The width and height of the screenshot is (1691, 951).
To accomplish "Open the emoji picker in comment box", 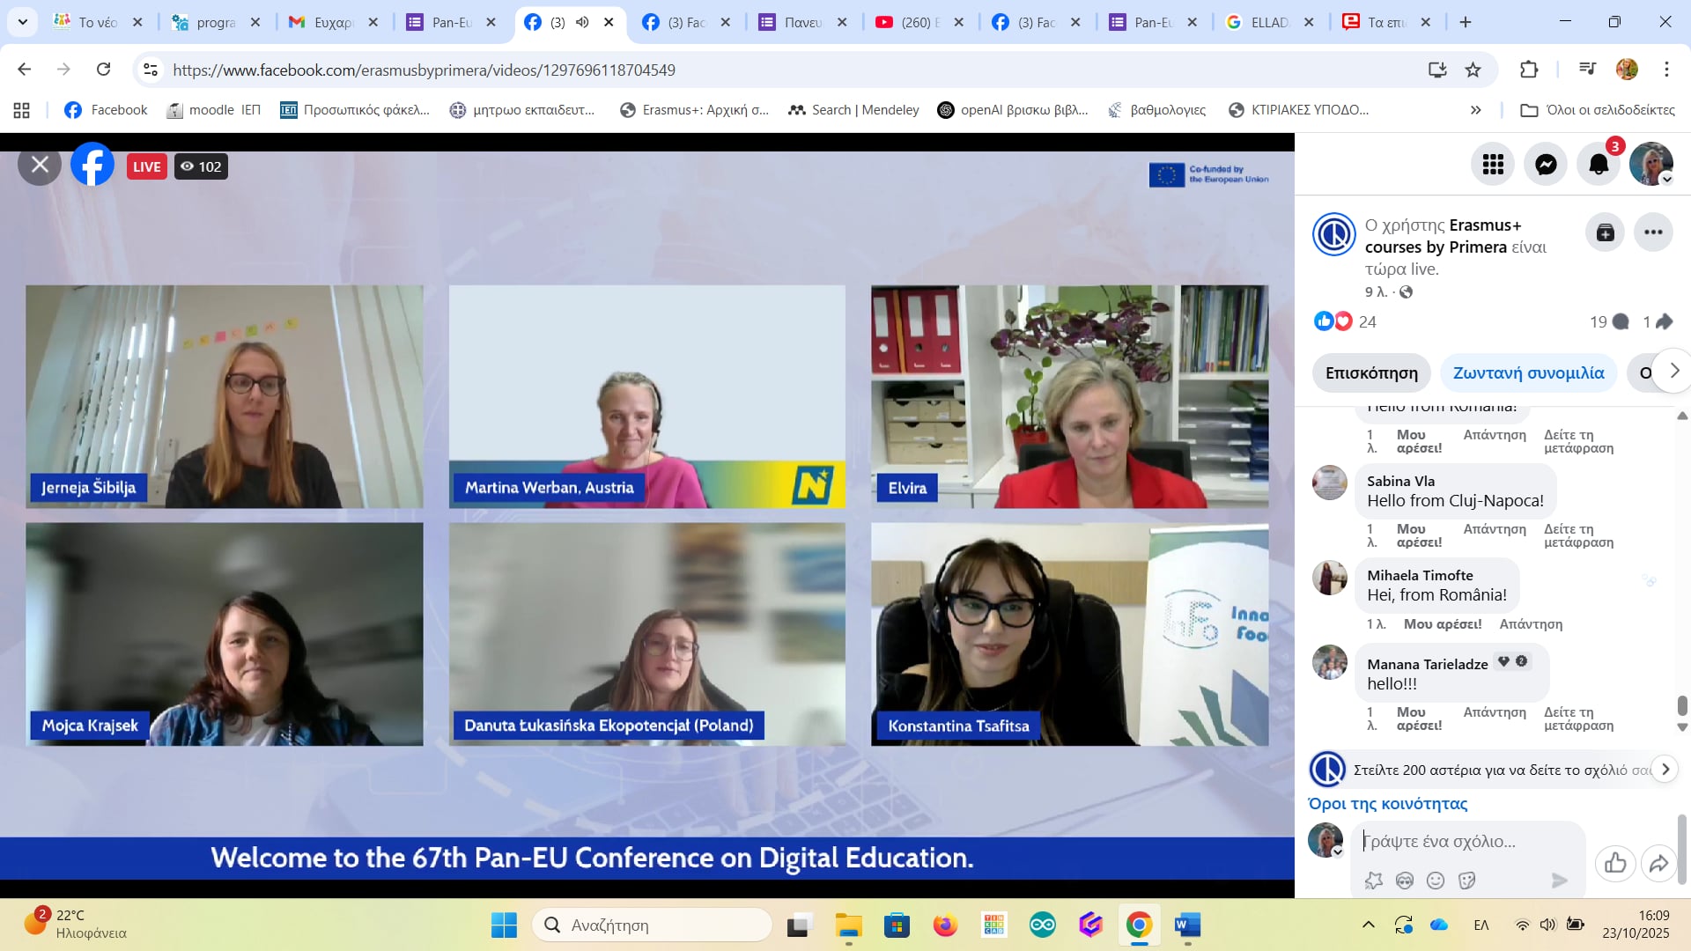I will (x=1436, y=881).
